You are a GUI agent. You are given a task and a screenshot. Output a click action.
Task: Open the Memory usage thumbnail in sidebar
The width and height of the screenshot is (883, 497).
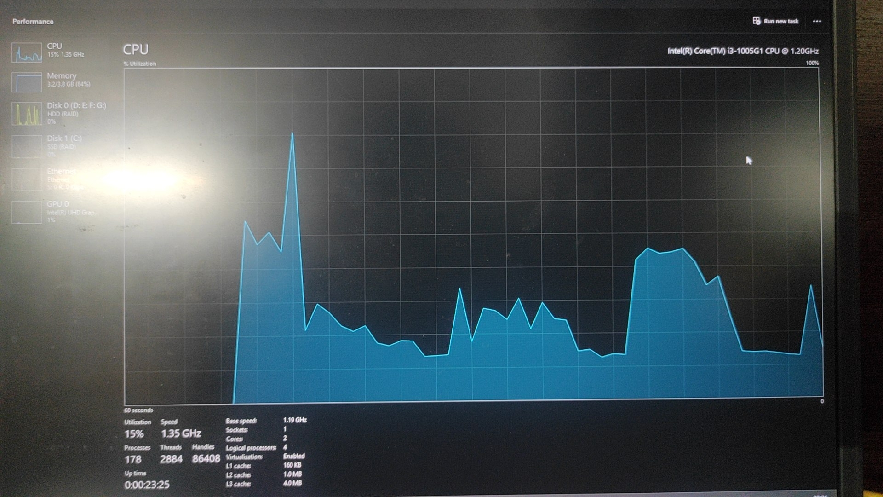click(x=27, y=82)
